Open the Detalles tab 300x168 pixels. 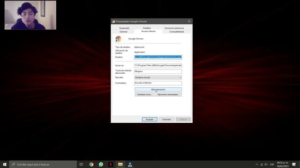click(x=147, y=28)
